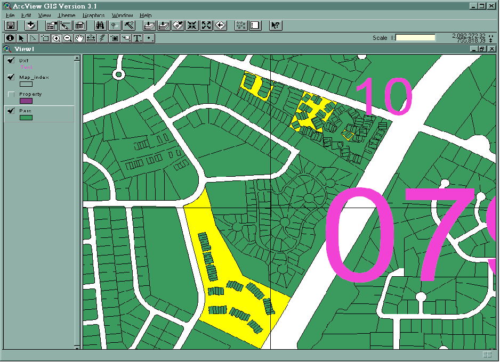Uncheck the Dxf theme checkbox
The width and height of the screenshot is (500, 363).
click(x=11, y=61)
